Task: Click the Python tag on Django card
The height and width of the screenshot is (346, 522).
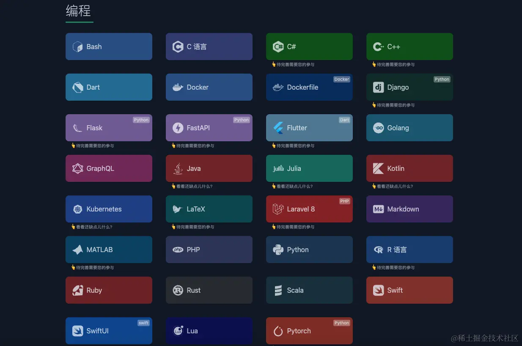Action: click(442, 79)
